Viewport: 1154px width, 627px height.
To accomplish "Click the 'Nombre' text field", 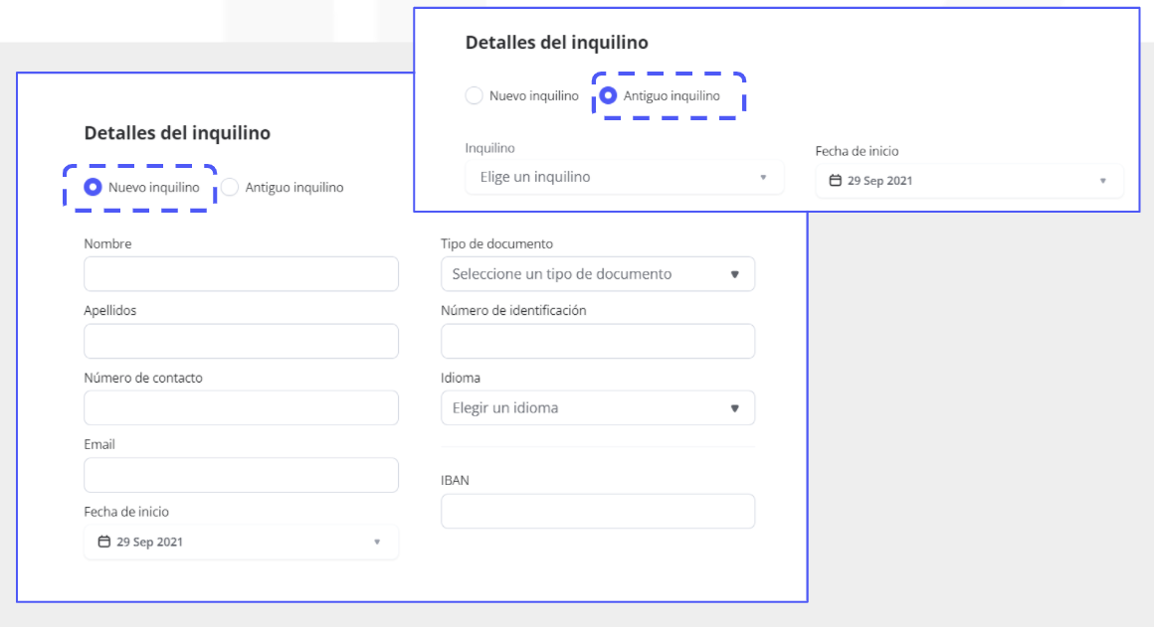I will [x=241, y=274].
